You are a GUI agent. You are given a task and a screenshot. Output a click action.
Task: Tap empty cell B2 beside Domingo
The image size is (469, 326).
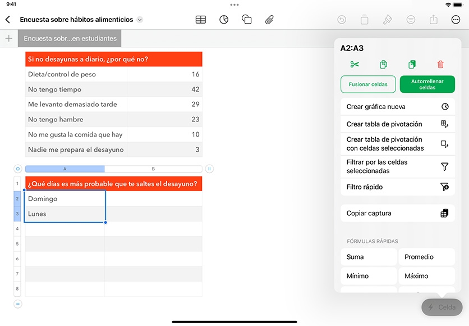pyautogui.click(x=153, y=198)
